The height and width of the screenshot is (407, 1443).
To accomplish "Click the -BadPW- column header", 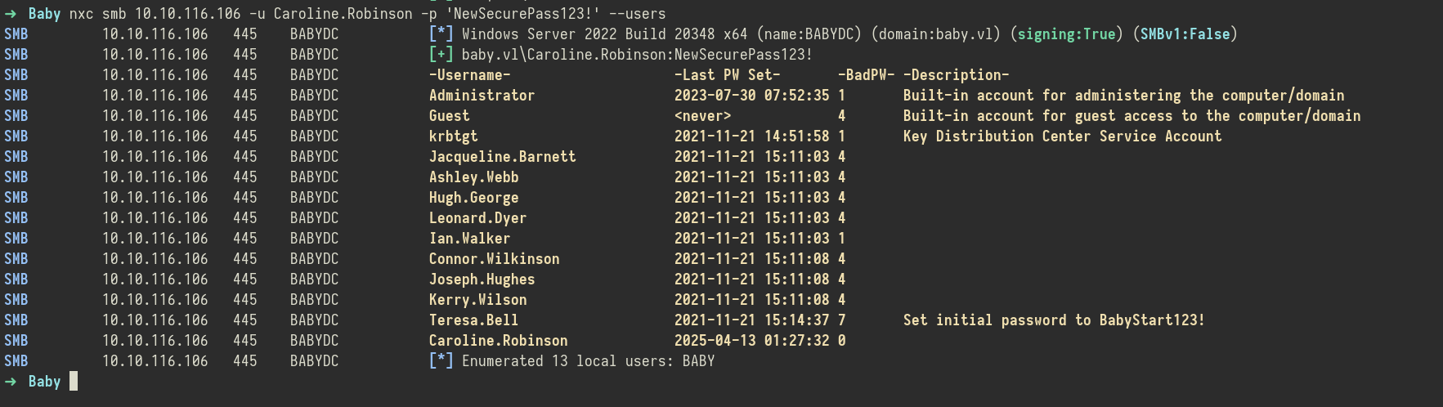I will [866, 75].
